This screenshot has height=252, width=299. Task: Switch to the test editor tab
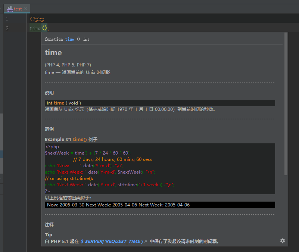(x=18, y=9)
